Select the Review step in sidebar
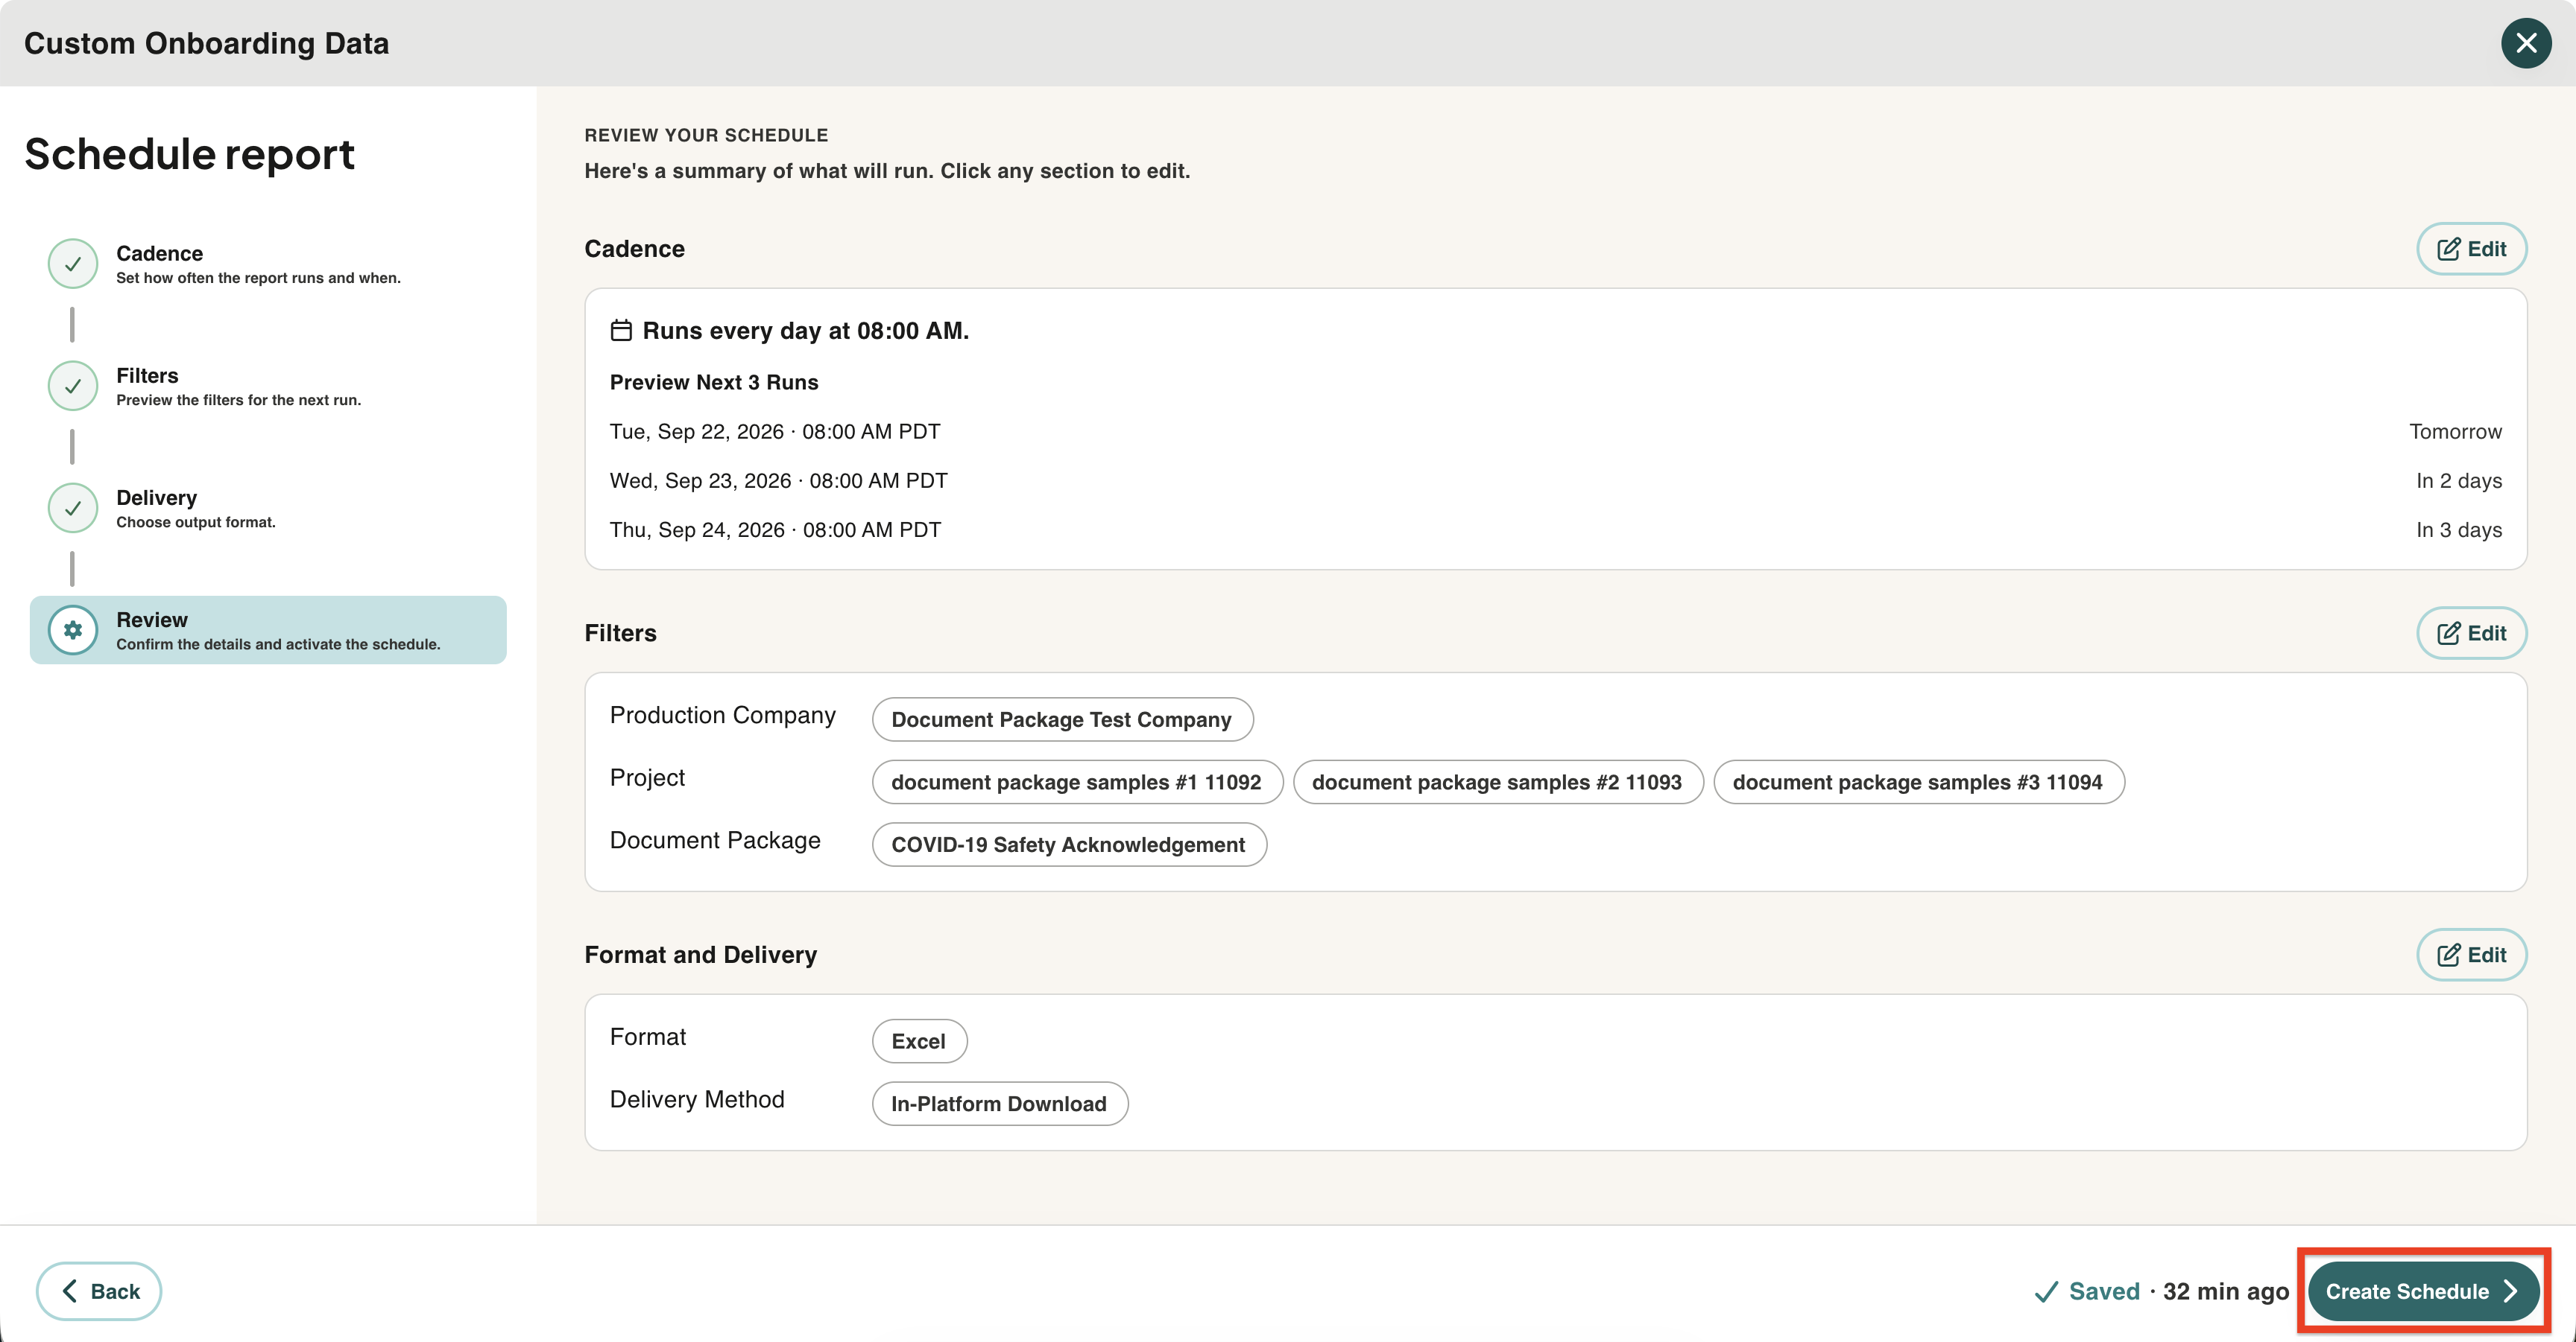 click(x=268, y=631)
